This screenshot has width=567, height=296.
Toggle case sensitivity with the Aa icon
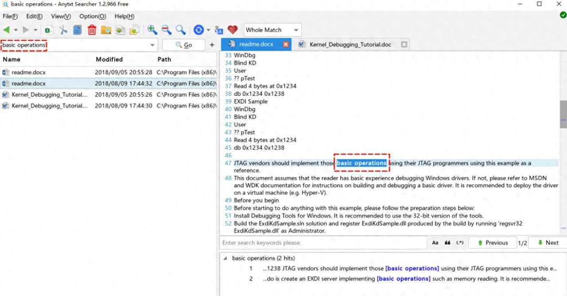(x=435, y=242)
